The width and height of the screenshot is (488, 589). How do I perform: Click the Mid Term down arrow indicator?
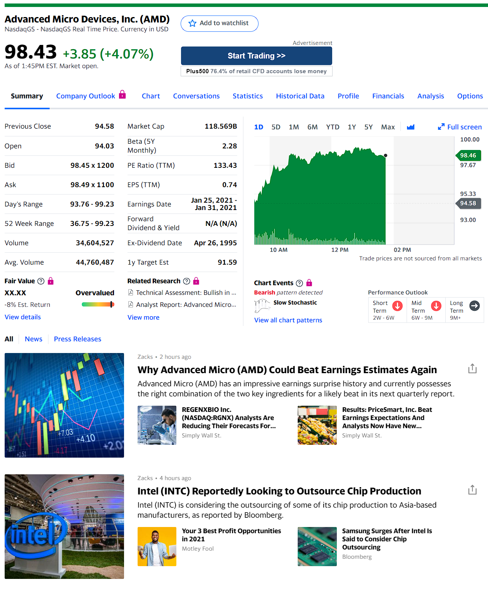click(x=436, y=306)
